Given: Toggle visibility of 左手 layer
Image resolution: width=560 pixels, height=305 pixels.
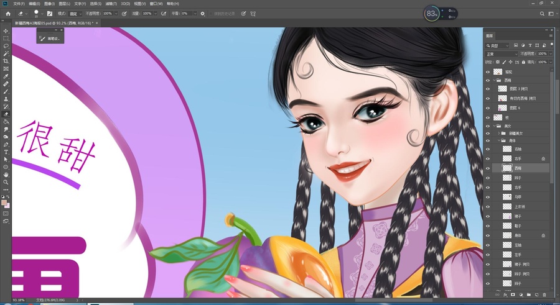Looking at the screenshot, I should (x=488, y=255).
